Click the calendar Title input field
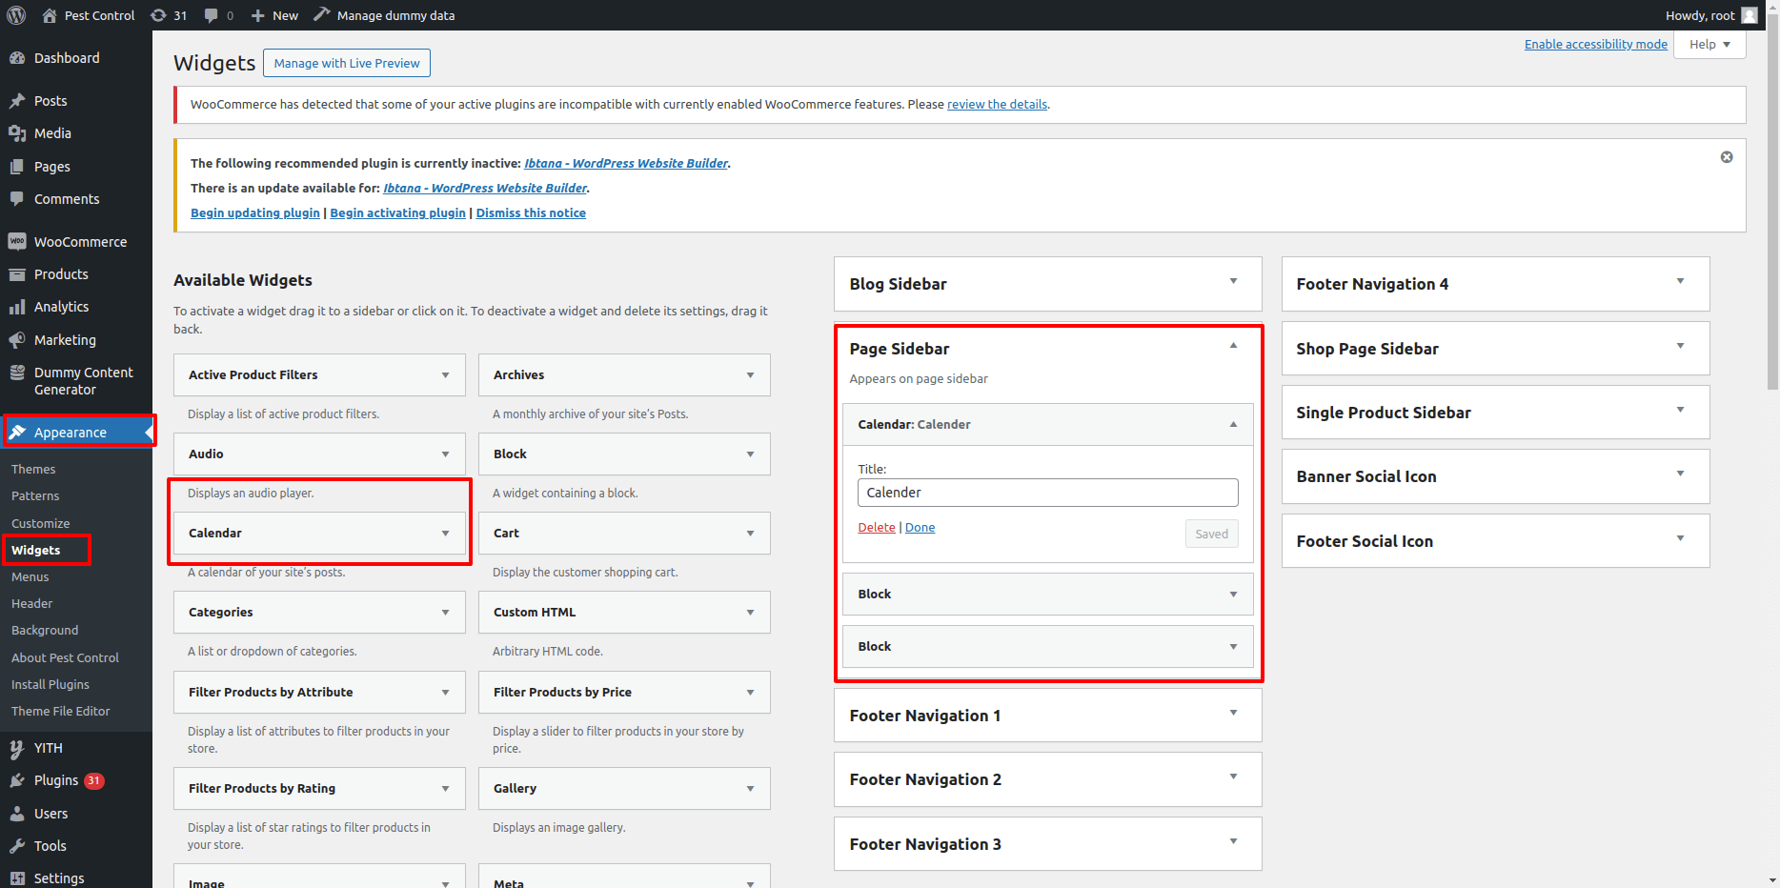This screenshot has height=888, width=1780. click(1047, 493)
